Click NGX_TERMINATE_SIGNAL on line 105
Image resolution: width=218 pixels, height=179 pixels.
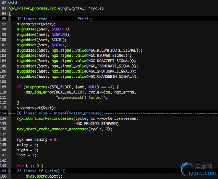point(110,66)
